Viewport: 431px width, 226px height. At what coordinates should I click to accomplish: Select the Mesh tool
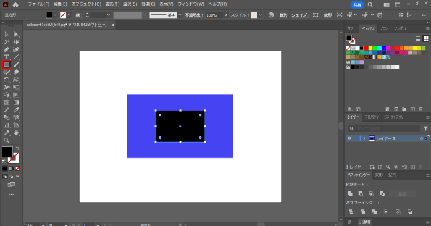(7, 103)
